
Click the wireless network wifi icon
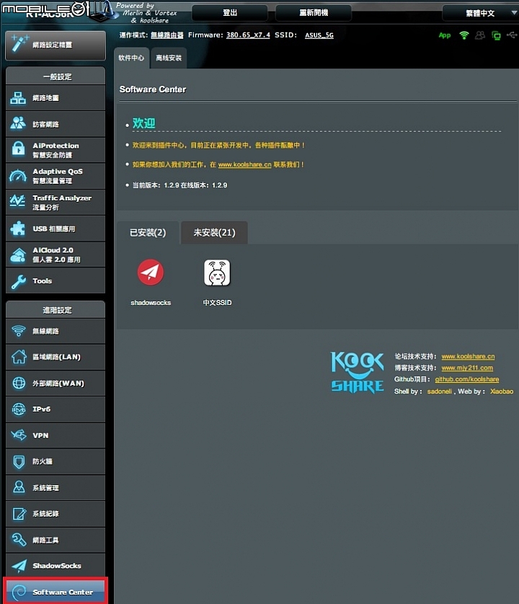[19, 331]
